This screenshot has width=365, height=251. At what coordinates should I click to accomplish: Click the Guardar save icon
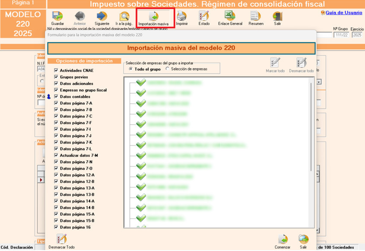point(57,16)
